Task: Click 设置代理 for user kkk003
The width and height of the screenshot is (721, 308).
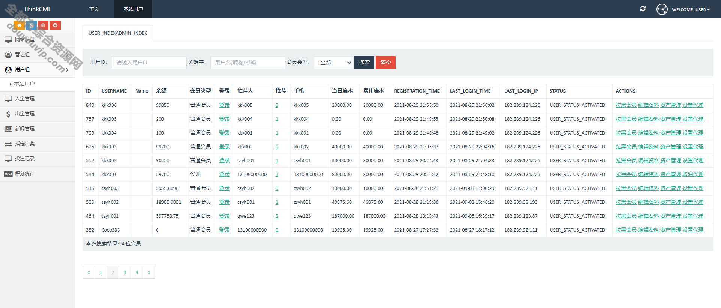Action: click(693, 147)
